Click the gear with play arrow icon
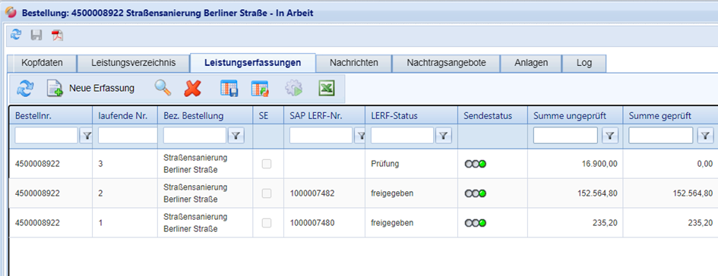The image size is (718, 276). pos(294,88)
